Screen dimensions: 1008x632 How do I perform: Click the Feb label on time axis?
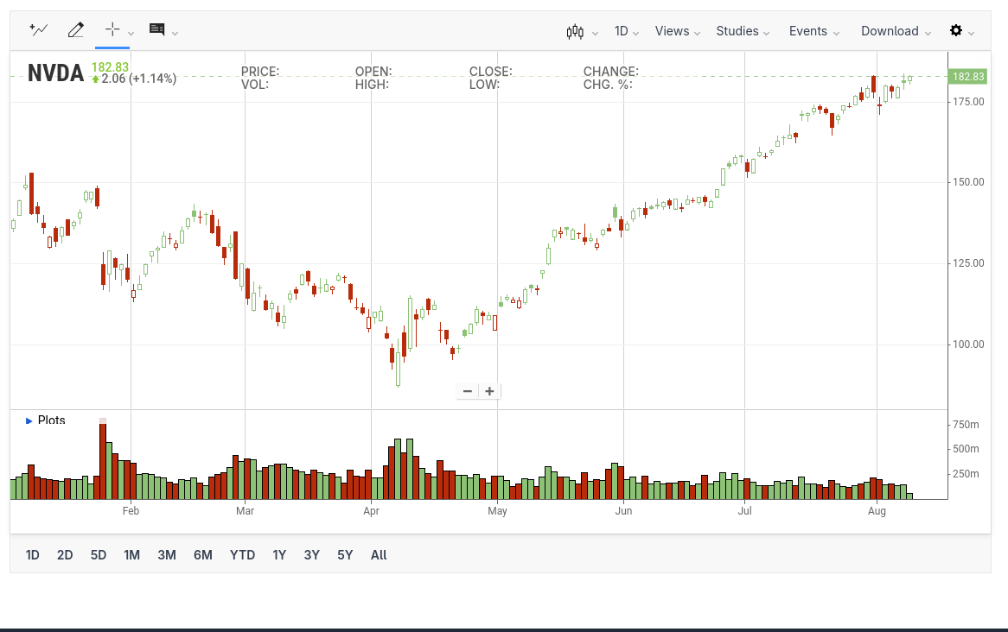tap(131, 510)
